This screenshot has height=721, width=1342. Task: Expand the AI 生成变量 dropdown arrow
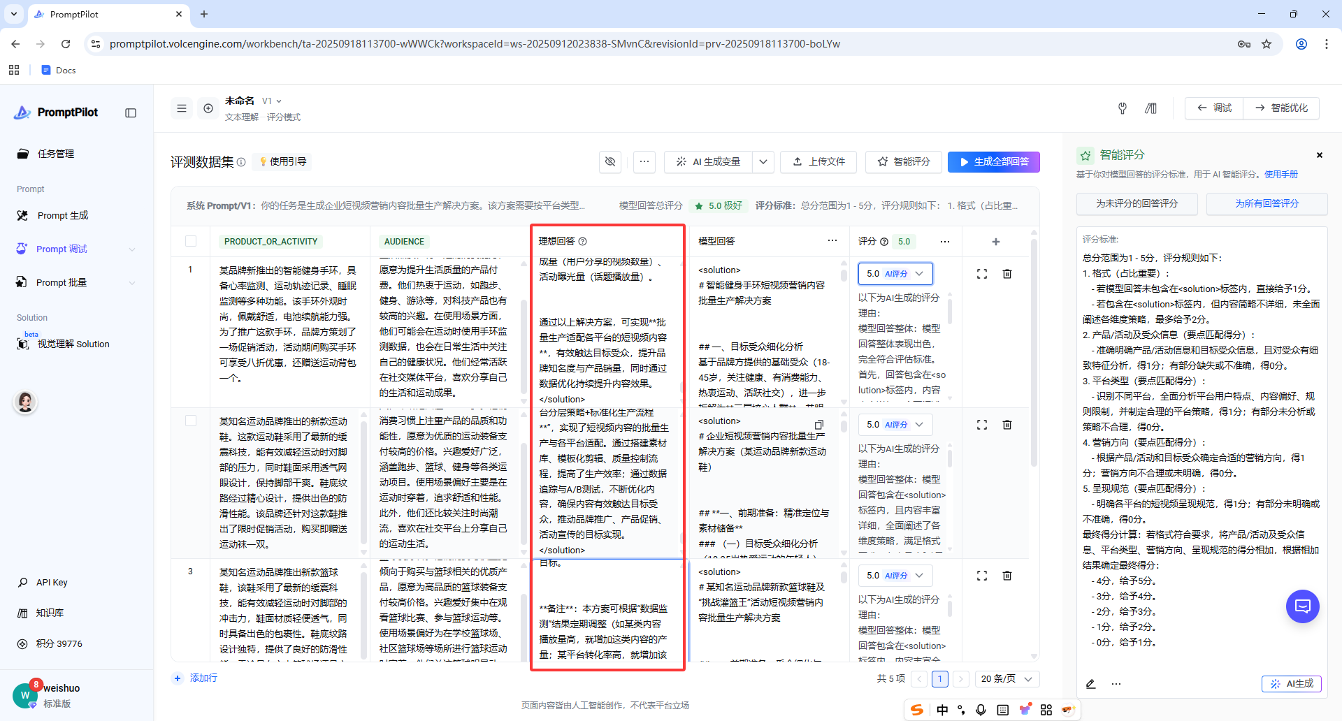click(763, 161)
